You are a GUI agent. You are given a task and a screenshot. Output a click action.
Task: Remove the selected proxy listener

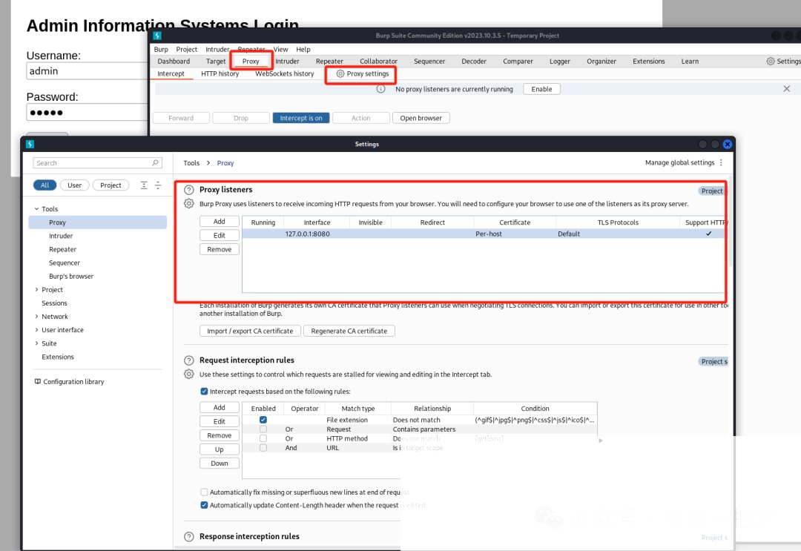(x=219, y=250)
